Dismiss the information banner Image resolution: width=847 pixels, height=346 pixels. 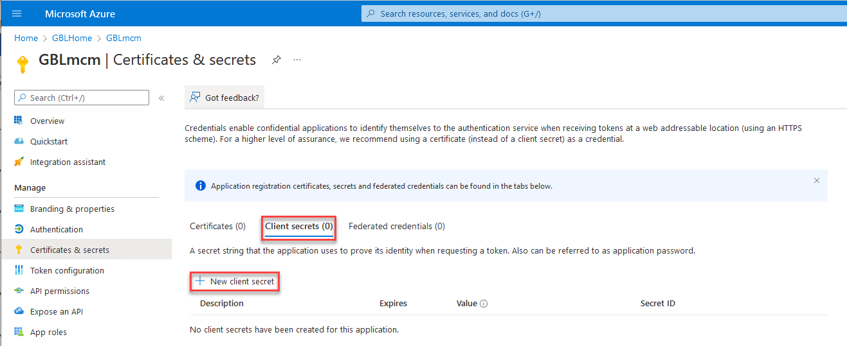(817, 181)
